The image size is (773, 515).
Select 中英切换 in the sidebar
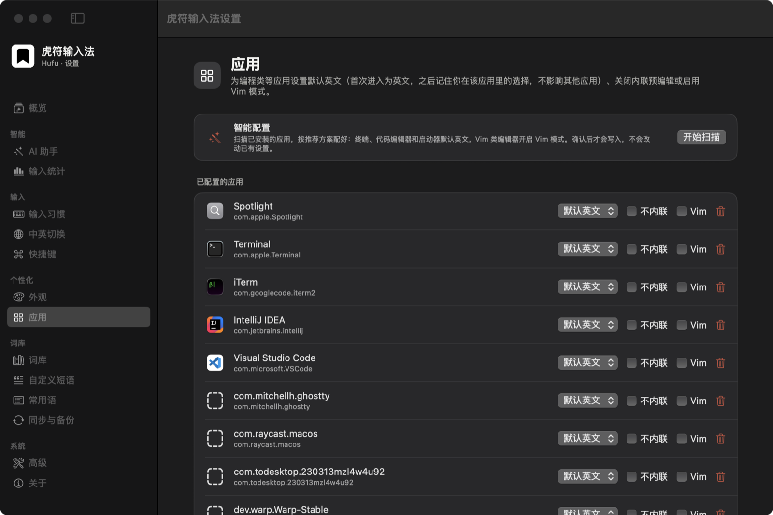[x=79, y=234]
